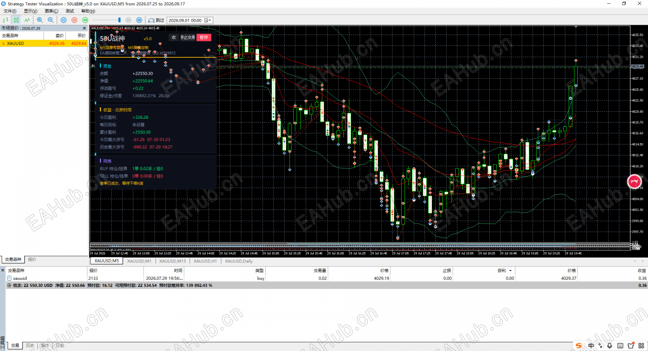
Task: Stop the strategy tester run
Action: click(x=75, y=20)
